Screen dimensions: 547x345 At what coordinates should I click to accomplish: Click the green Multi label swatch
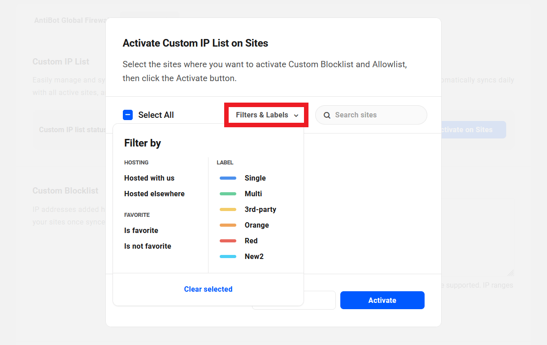click(228, 194)
